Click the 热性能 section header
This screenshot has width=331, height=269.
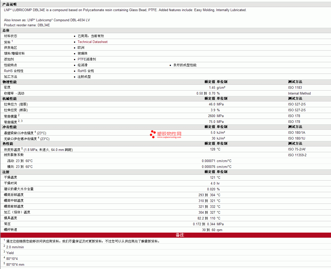(8, 144)
